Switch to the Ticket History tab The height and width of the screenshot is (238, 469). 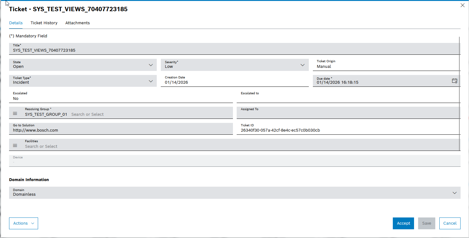click(x=44, y=23)
